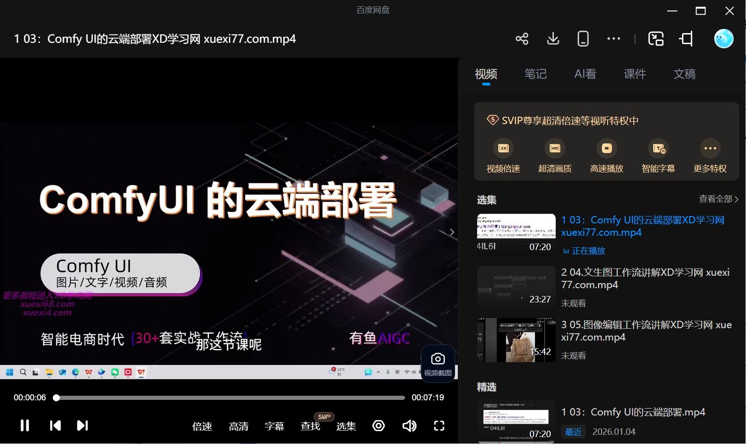Click the 视频倍速 SVIP privilege icon
Image resolution: width=746 pixels, height=444 pixels.
click(x=503, y=148)
